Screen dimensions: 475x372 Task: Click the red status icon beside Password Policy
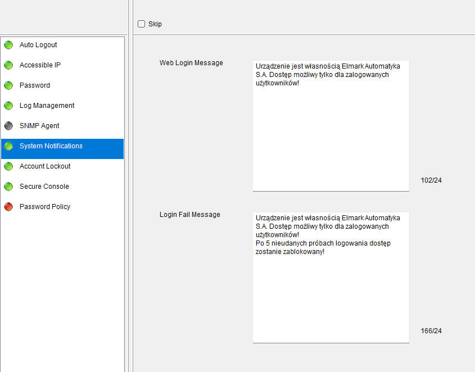tap(8, 207)
